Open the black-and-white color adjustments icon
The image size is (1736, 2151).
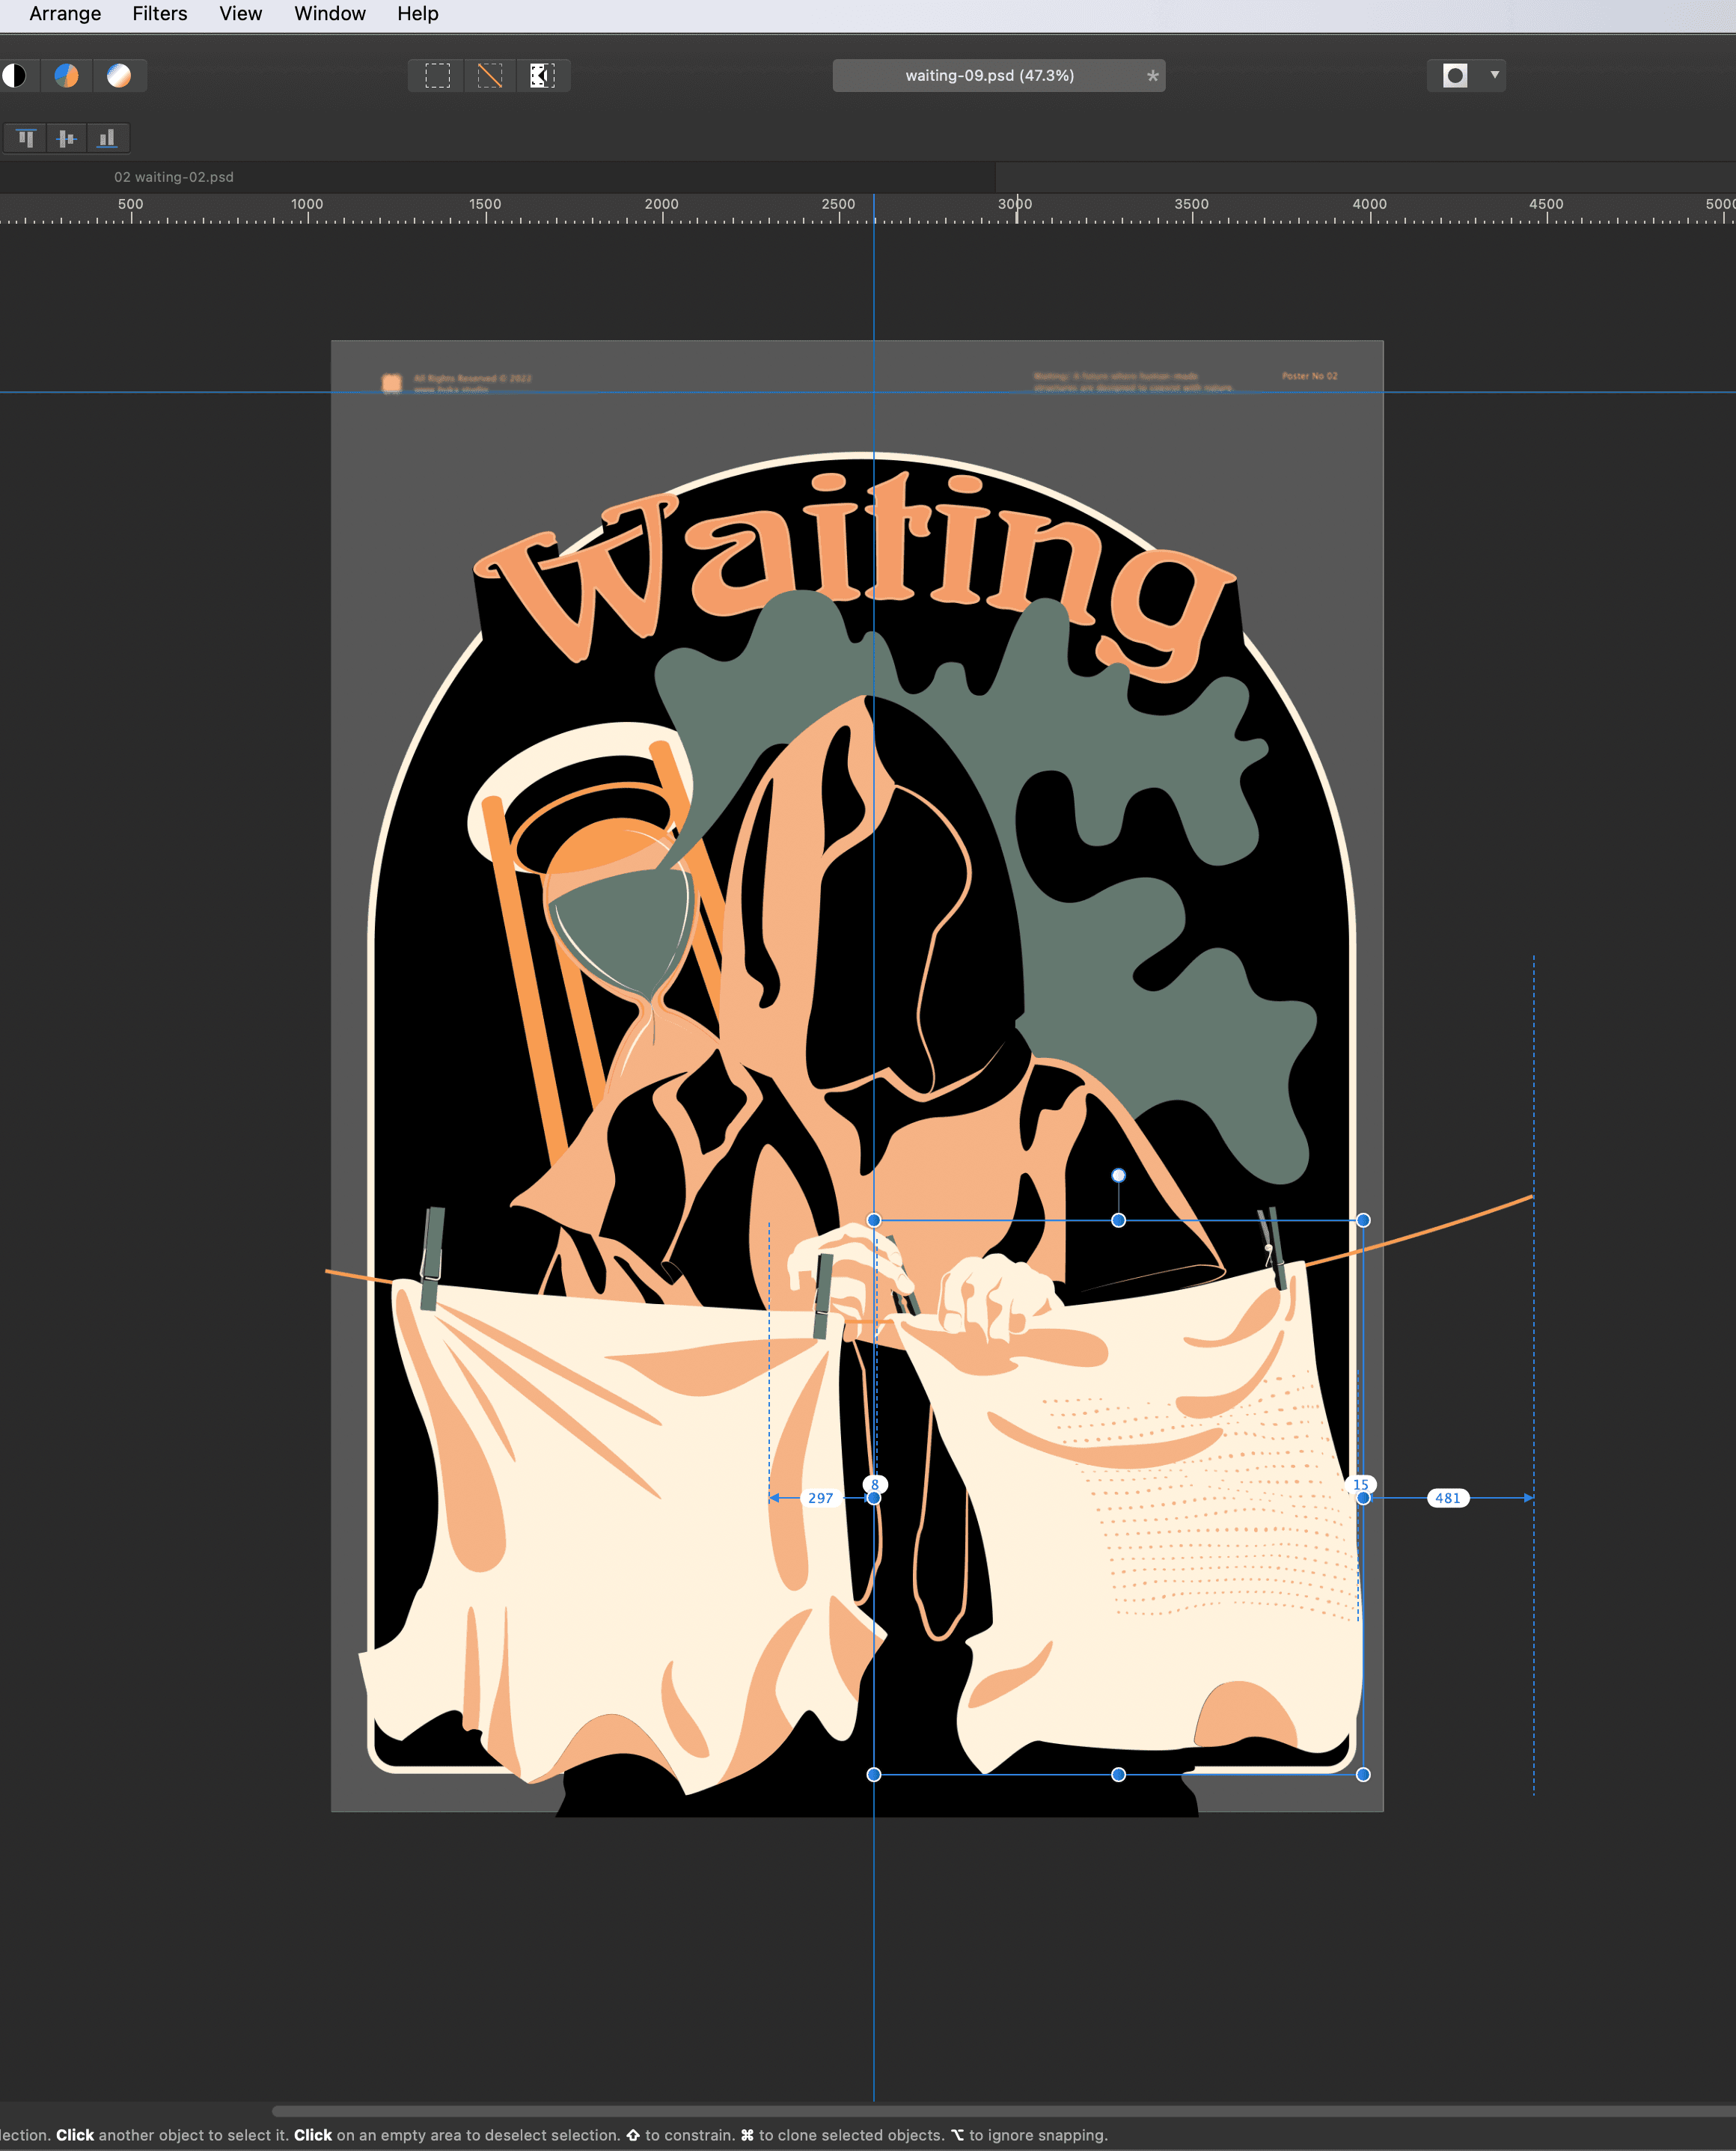coord(16,75)
